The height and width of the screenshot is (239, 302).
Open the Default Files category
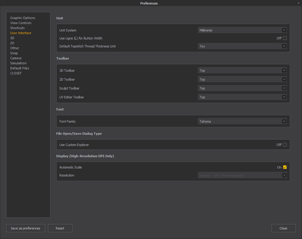point(20,68)
